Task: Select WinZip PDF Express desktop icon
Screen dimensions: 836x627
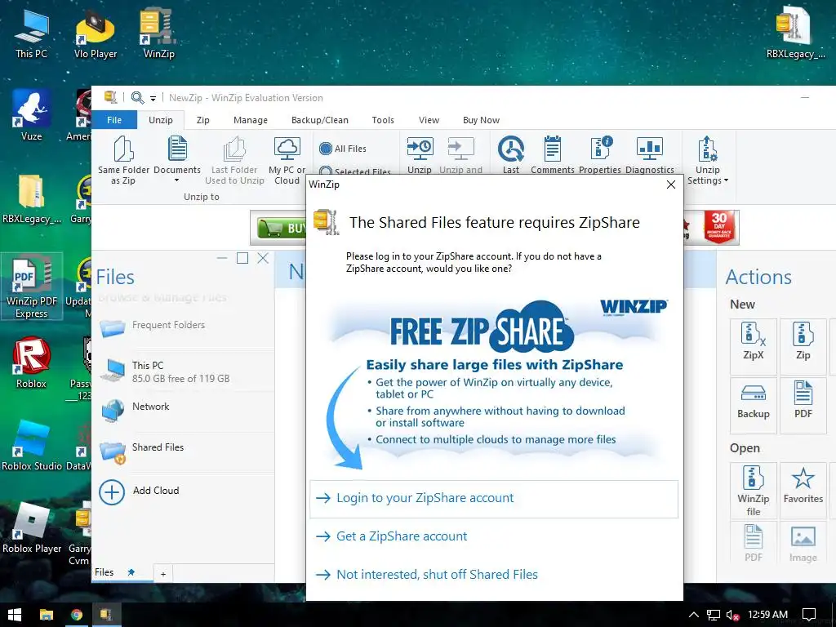Action: pos(32,287)
